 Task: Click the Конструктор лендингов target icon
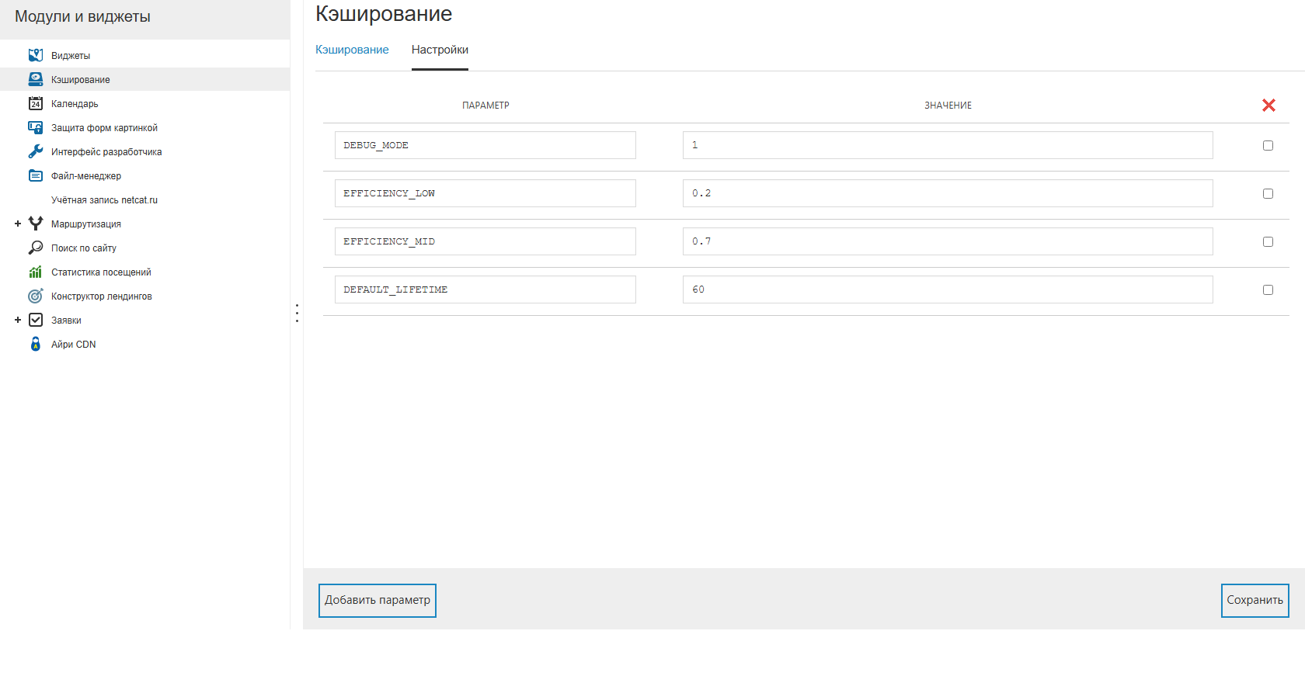click(36, 296)
